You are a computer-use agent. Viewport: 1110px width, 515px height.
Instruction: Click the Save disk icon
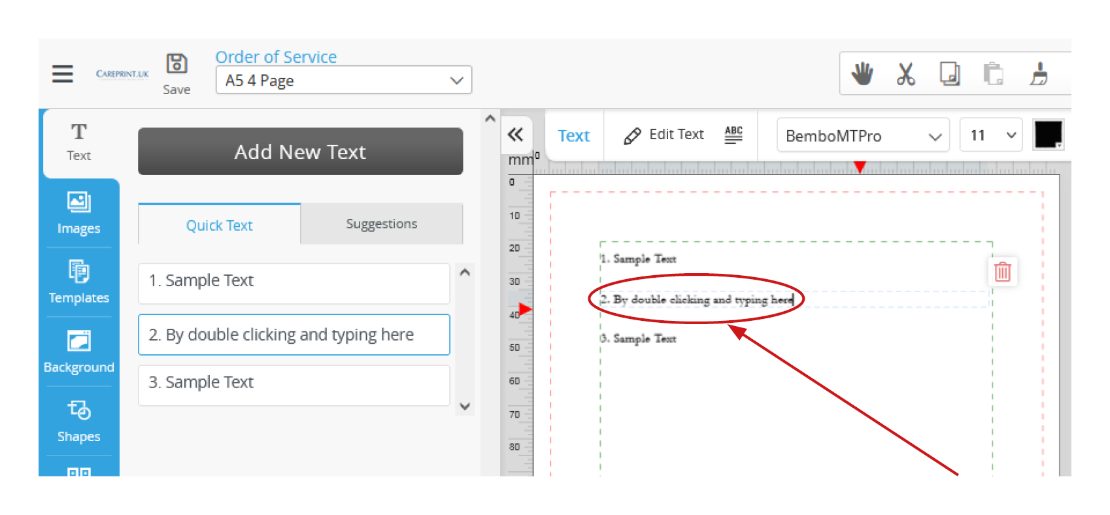(x=177, y=64)
